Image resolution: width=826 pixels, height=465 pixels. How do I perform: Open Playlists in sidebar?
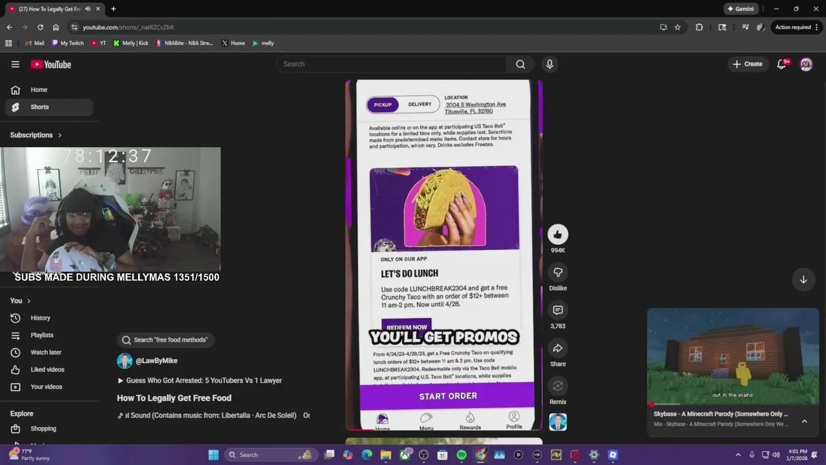(49, 335)
